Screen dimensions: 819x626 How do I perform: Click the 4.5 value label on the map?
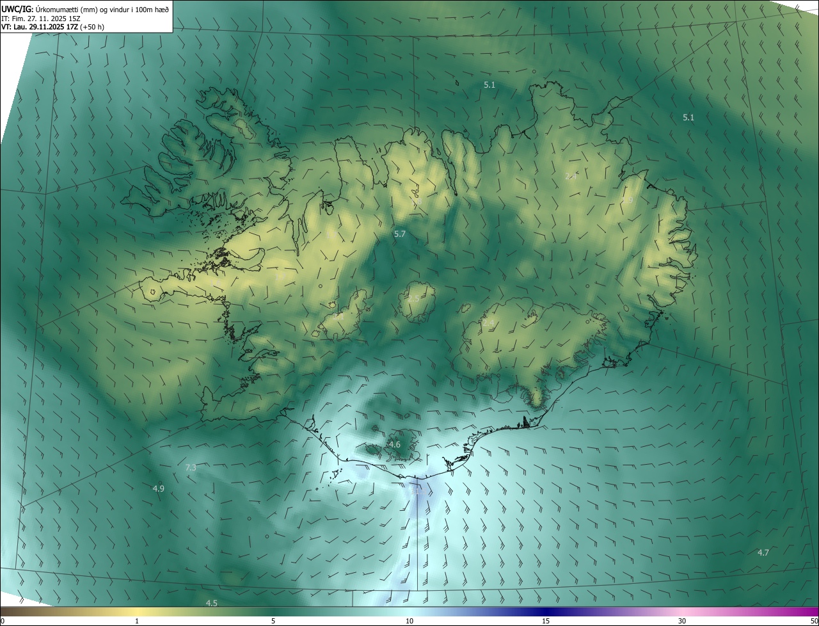(x=212, y=603)
